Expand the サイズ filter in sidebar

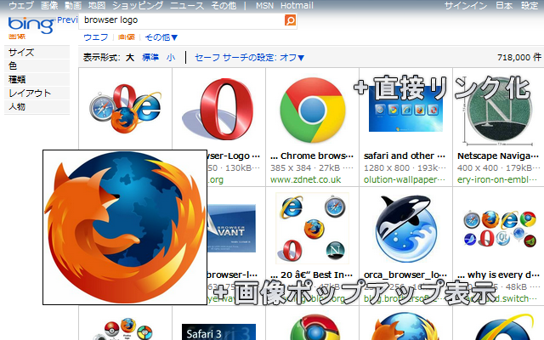point(37,53)
